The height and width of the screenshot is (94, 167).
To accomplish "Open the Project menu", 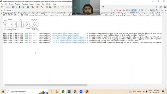I will point(38,4).
